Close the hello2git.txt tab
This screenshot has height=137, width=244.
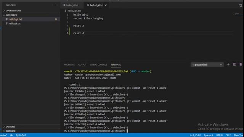(x=106, y=5)
